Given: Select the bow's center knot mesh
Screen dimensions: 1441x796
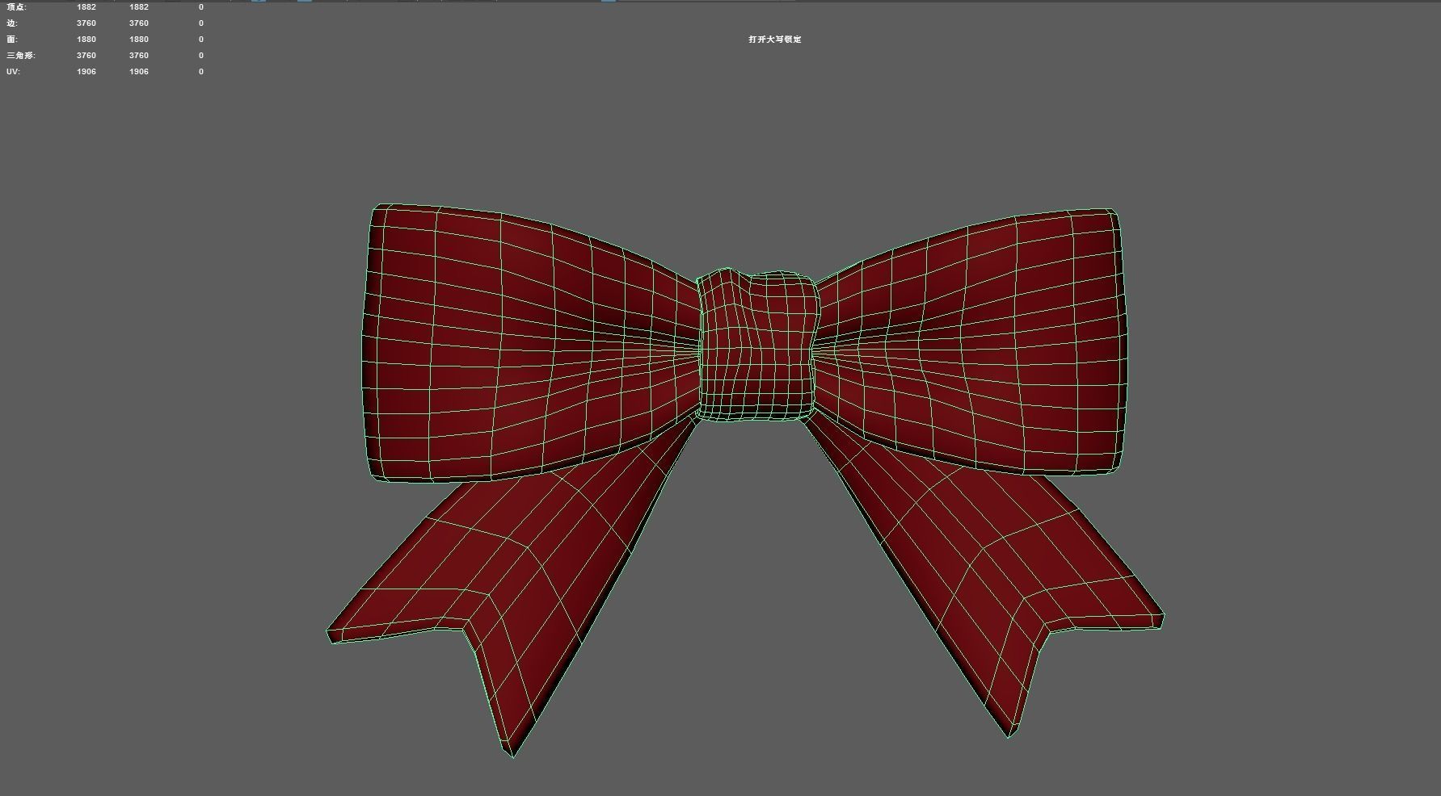Looking at the screenshot, I should [756, 346].
